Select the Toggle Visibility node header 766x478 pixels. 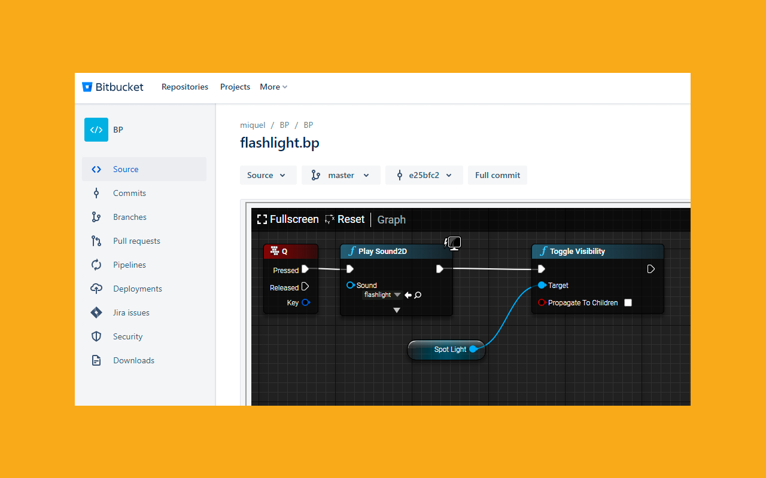598,251
